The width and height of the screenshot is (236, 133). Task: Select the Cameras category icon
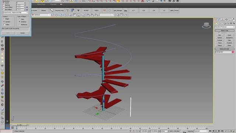coord(225,23)
